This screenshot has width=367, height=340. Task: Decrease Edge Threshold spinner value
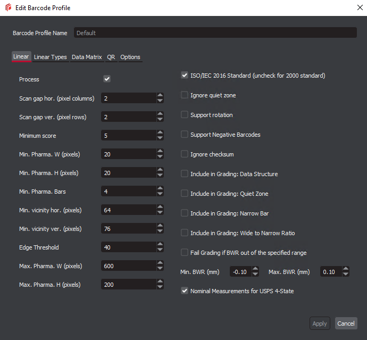point(160,250)
